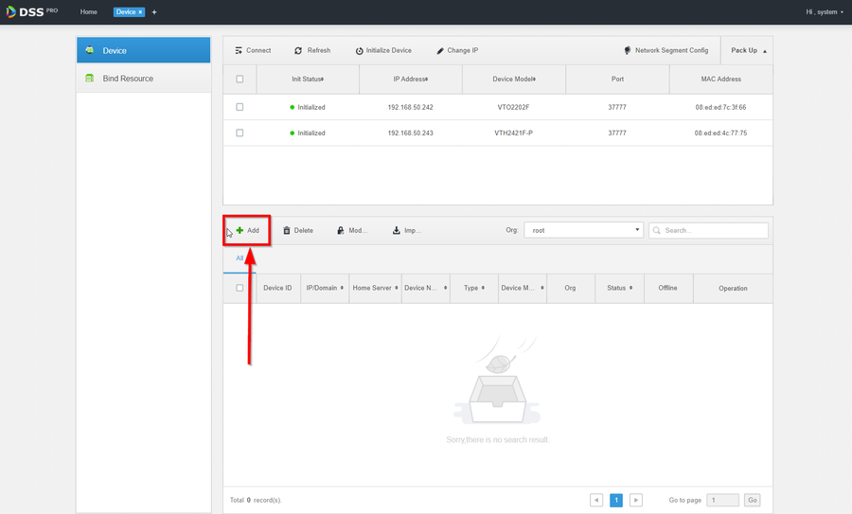852x514 pixels.
Task: Click the Delete trash icon
Action: pyautogui.click(x=286, y=230)
